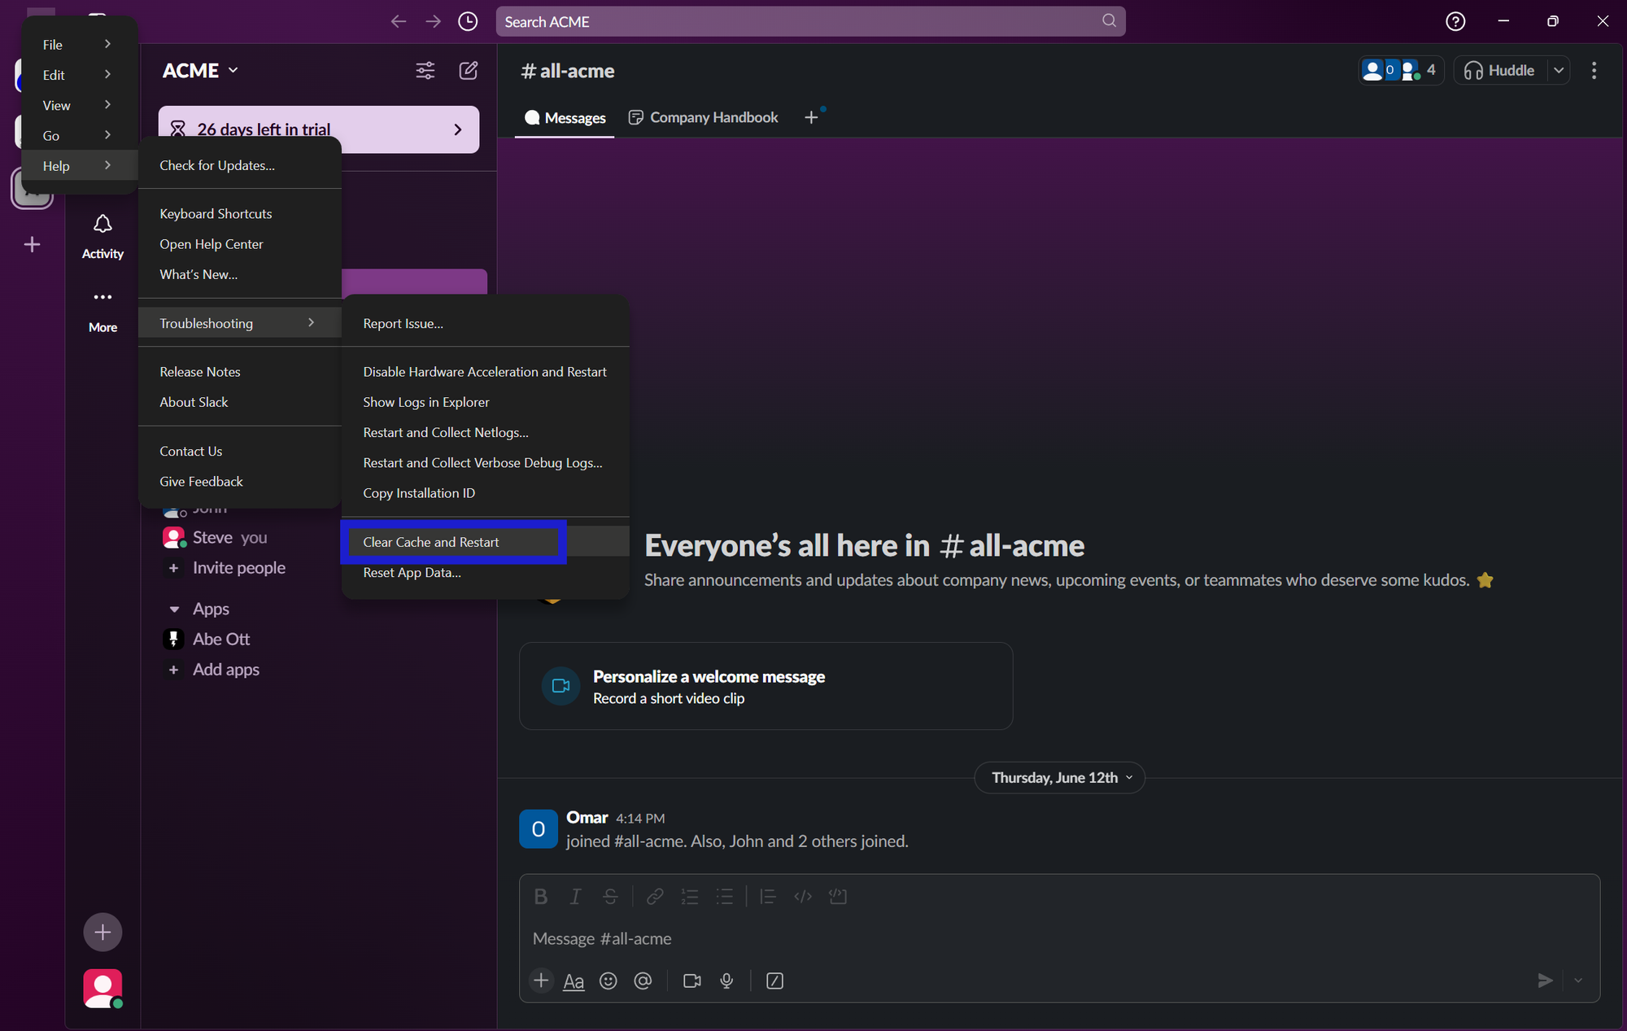Open the Thursday, June 12th date dropdown
This screenshot has width=1627, height=1031.
pyautogui.click(x=1059, y=777)
